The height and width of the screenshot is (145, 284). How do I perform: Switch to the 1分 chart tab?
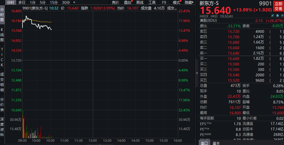pyautogui.click(x=33, y=3)
